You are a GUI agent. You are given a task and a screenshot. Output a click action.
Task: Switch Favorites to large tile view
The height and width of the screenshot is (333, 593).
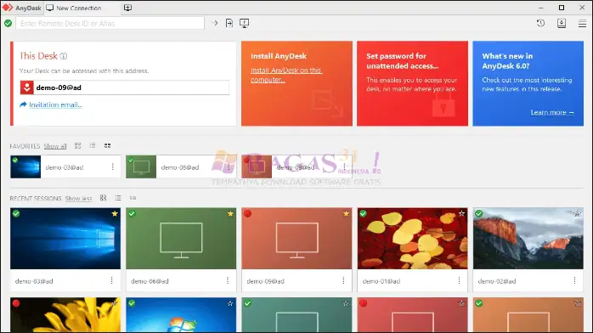(77, 145)
